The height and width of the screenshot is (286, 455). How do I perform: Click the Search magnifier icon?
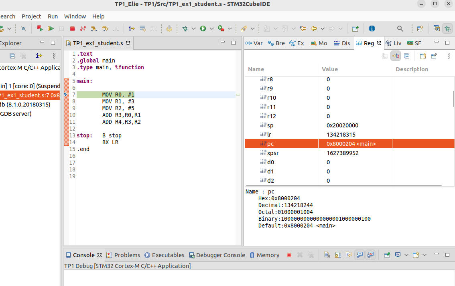(400, 28)
